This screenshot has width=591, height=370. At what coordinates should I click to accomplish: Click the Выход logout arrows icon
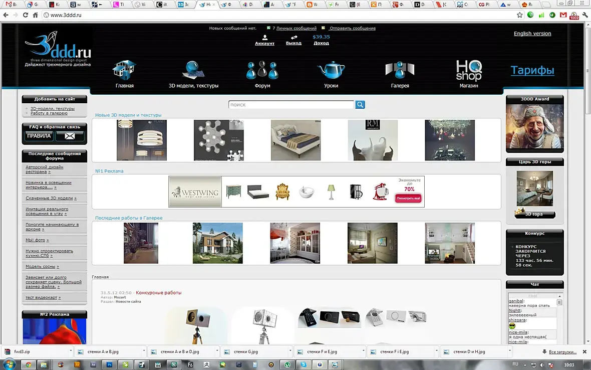[x=294, y=37]
